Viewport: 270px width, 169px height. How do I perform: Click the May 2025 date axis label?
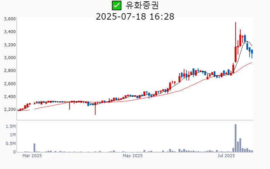tap(133, 156)
